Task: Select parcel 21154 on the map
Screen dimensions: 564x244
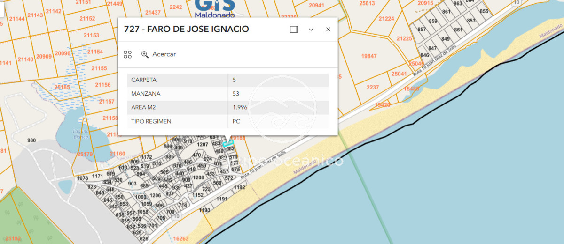Action: (x=95, y=52)
